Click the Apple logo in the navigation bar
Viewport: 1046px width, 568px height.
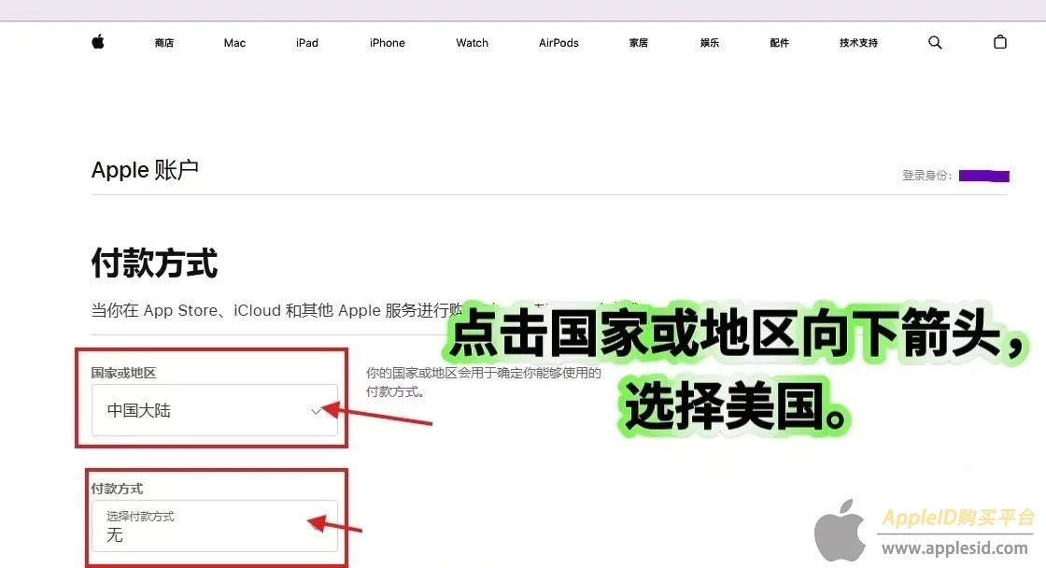pyautogui.click(x=98, y=42)
